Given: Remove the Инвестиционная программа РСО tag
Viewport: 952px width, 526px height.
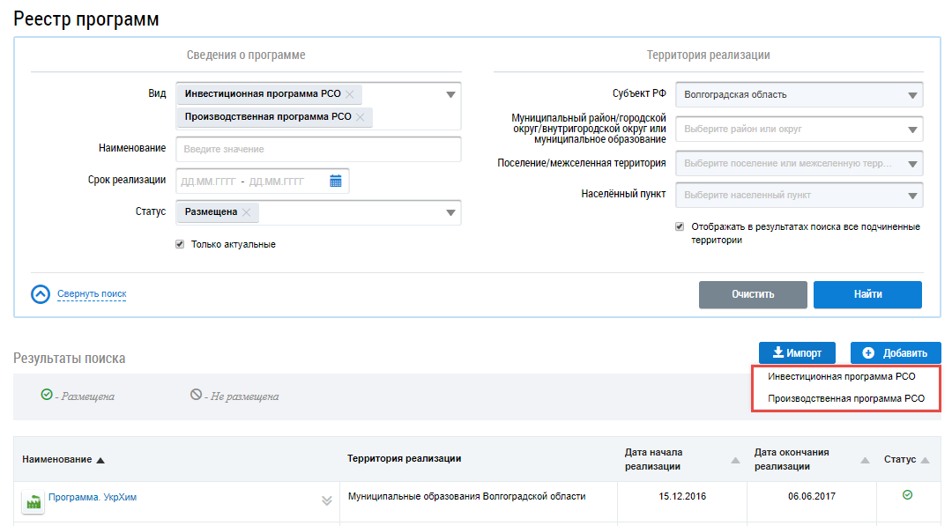Looking at the screenshot, I should (x=350, y=94).
